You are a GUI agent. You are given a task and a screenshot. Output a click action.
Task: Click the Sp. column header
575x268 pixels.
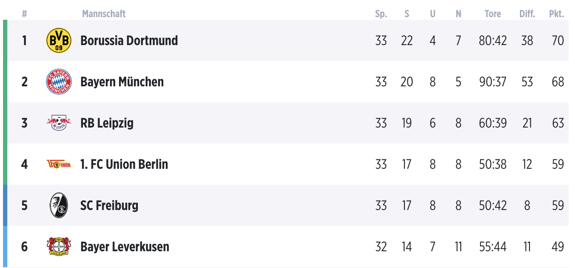[381, 14]
